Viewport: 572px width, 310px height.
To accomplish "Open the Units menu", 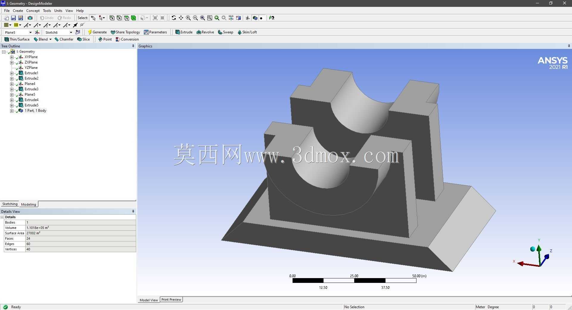I will pos(58,11).
